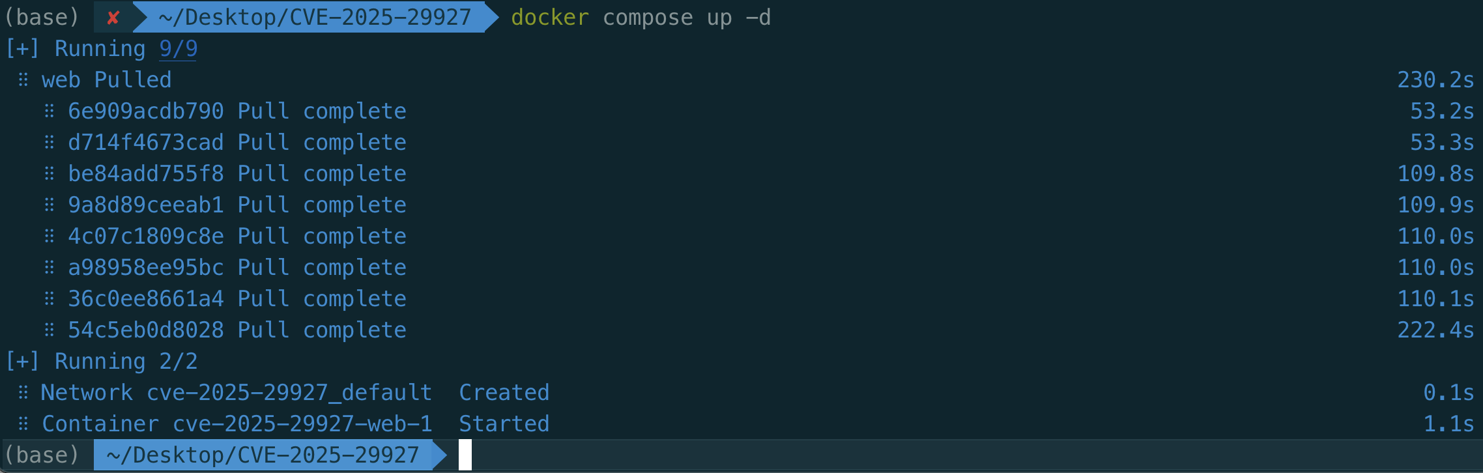The image size is (1483, 473).
Task: Click the dots icon beside Container line
Action: (x=23, y=423)
